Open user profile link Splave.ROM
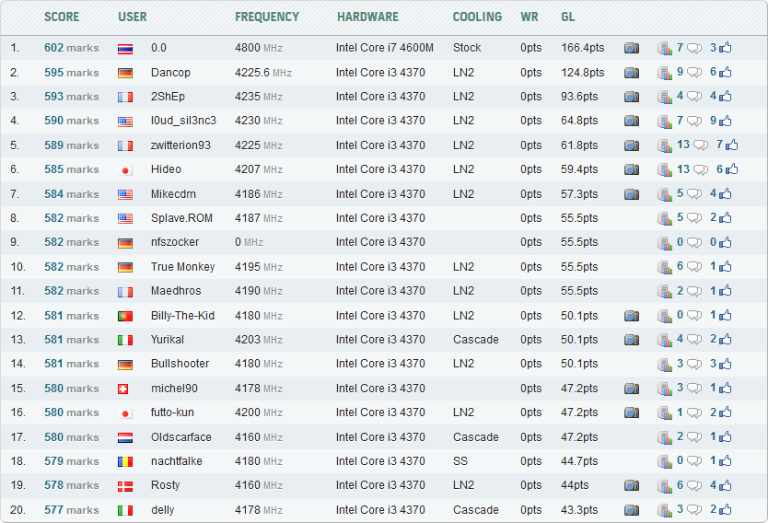The width and height of the screenshot is (768, 523). click(x=178, y=218)
